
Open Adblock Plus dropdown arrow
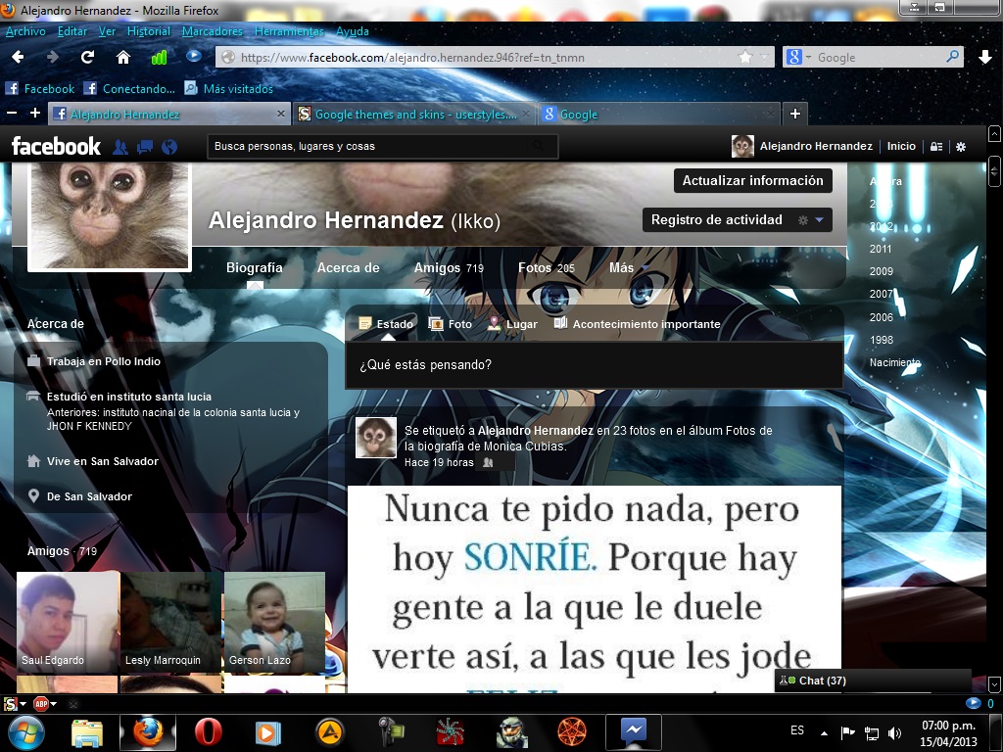pyautogui.click(x=54, y=704)
